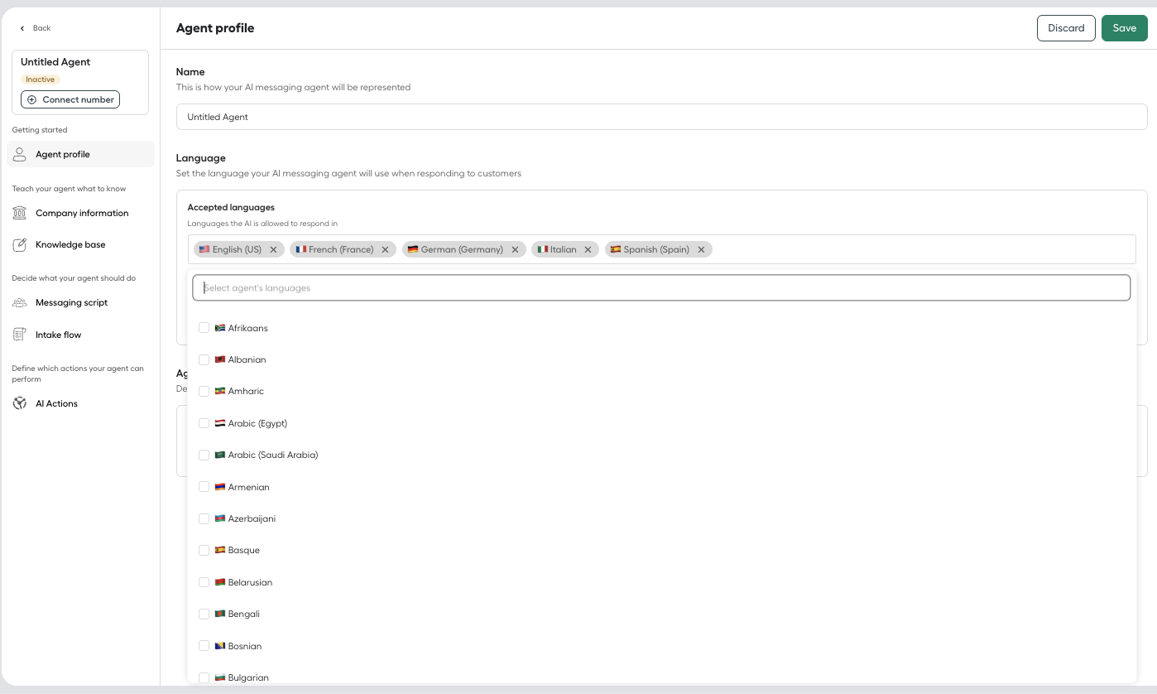The image size is (1157, 694).
Task: Click the German flag on German chip
Action: (x=413, y=249)
